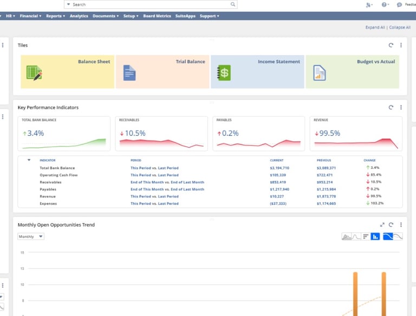416x316 pixels.
Task: Open the search box dropdown arrow
Action: [x=68, y=4]
